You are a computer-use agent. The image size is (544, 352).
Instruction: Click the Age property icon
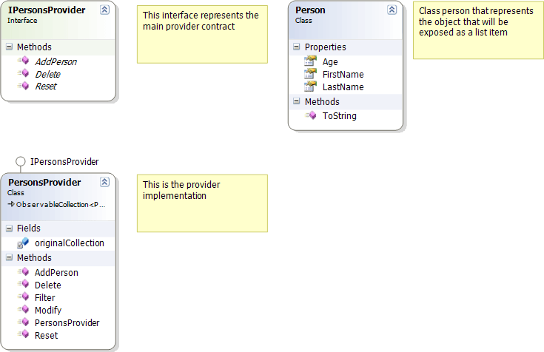pos(310,62)
